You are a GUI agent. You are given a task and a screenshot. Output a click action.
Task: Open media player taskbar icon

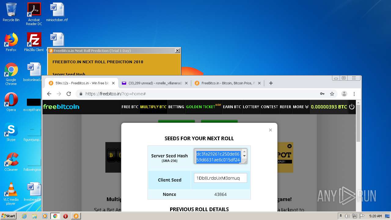coord(45,216)
